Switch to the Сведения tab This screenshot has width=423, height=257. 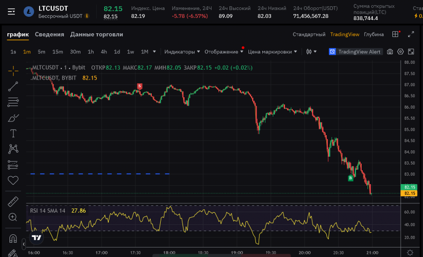[49, 34]
